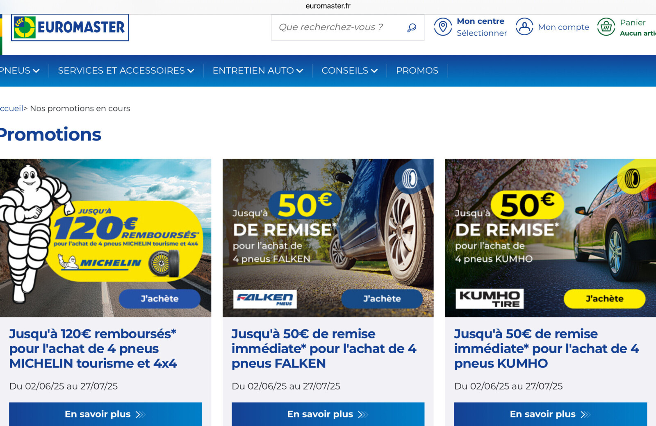
Task: Click the Kumho offer date range text
Action: (508, 386)
